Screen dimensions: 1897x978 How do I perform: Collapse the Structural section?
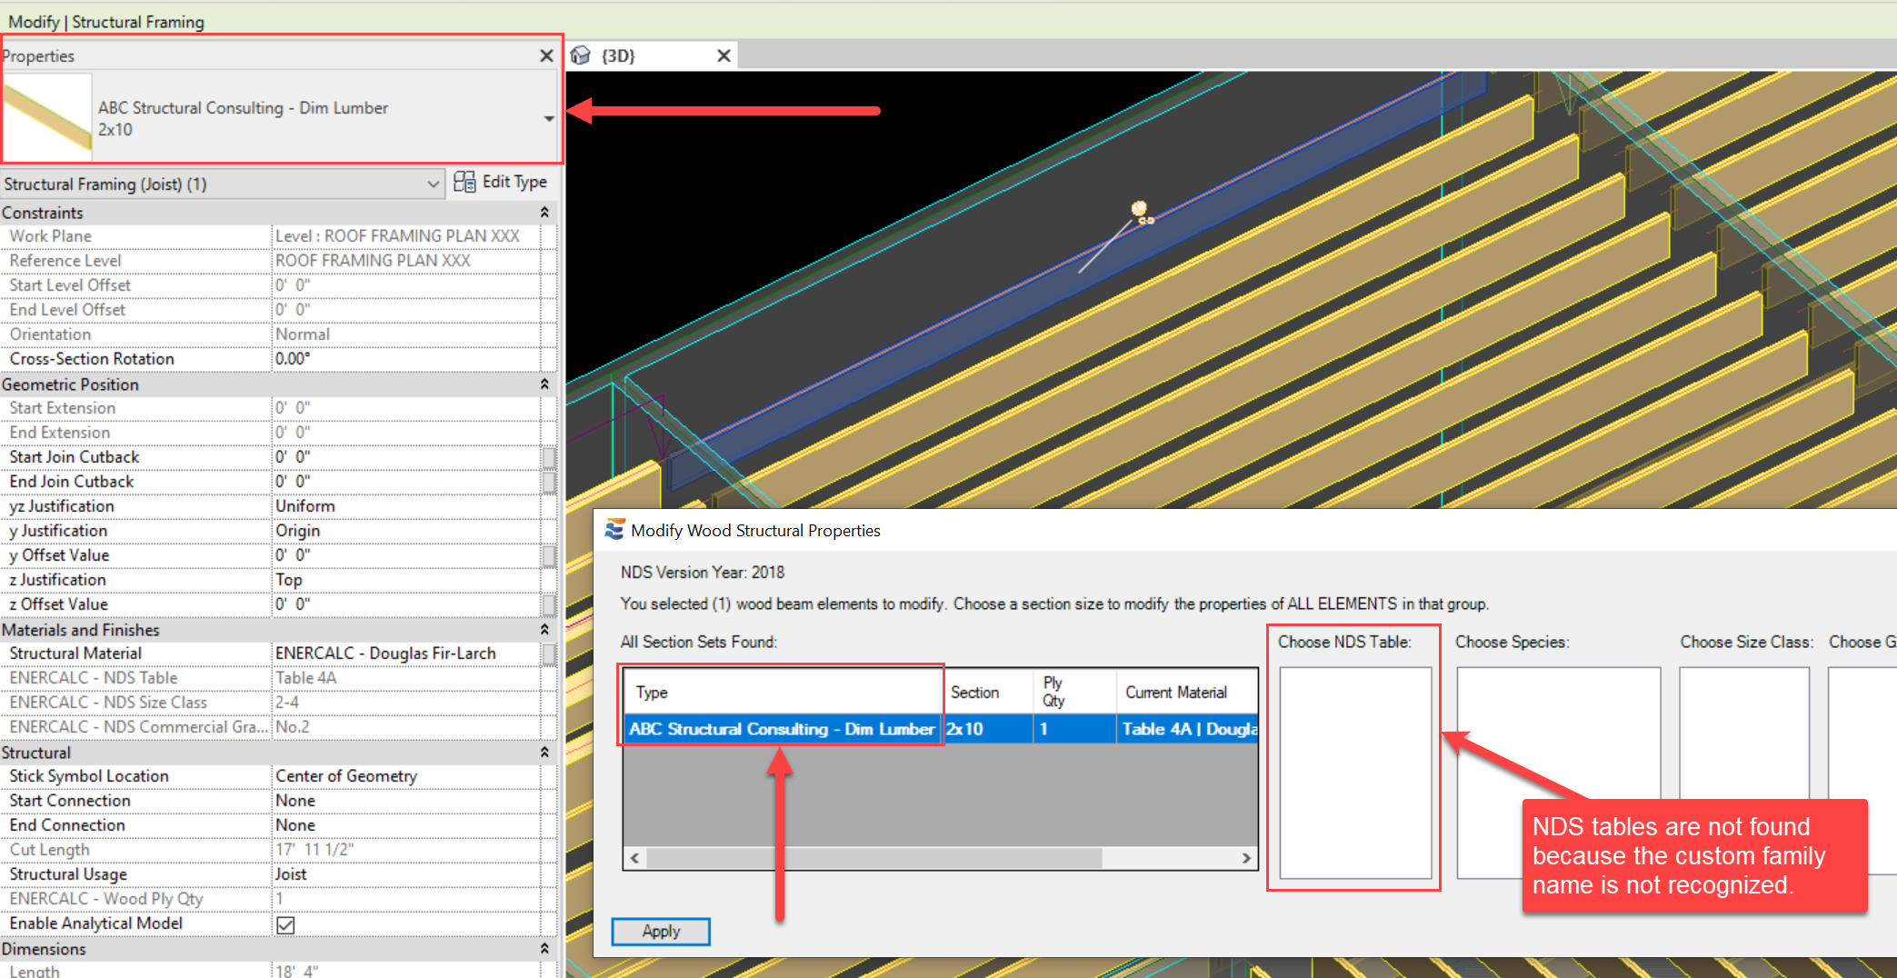click(544, 753)
